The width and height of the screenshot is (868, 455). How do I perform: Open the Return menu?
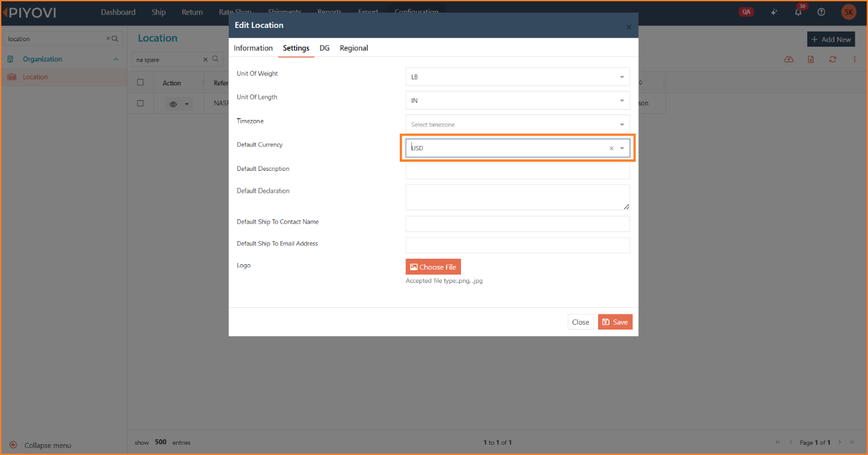[x=192, y=12]
